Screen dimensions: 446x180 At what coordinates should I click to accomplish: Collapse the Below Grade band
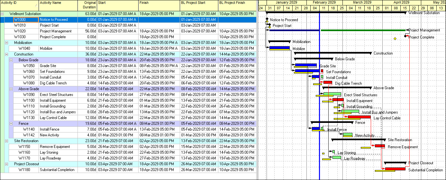coord(11,60)
